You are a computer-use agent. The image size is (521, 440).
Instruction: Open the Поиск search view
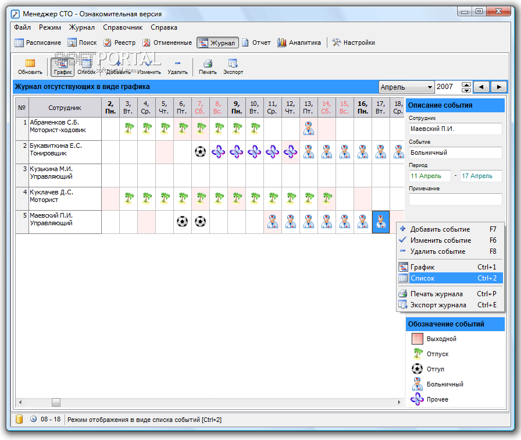pyautogui.click(x=82, y=42)
